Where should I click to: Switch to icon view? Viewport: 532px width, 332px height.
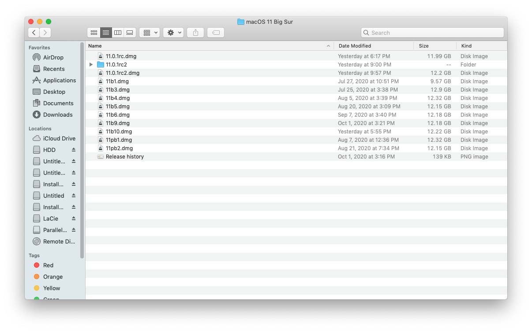[94, 33]
